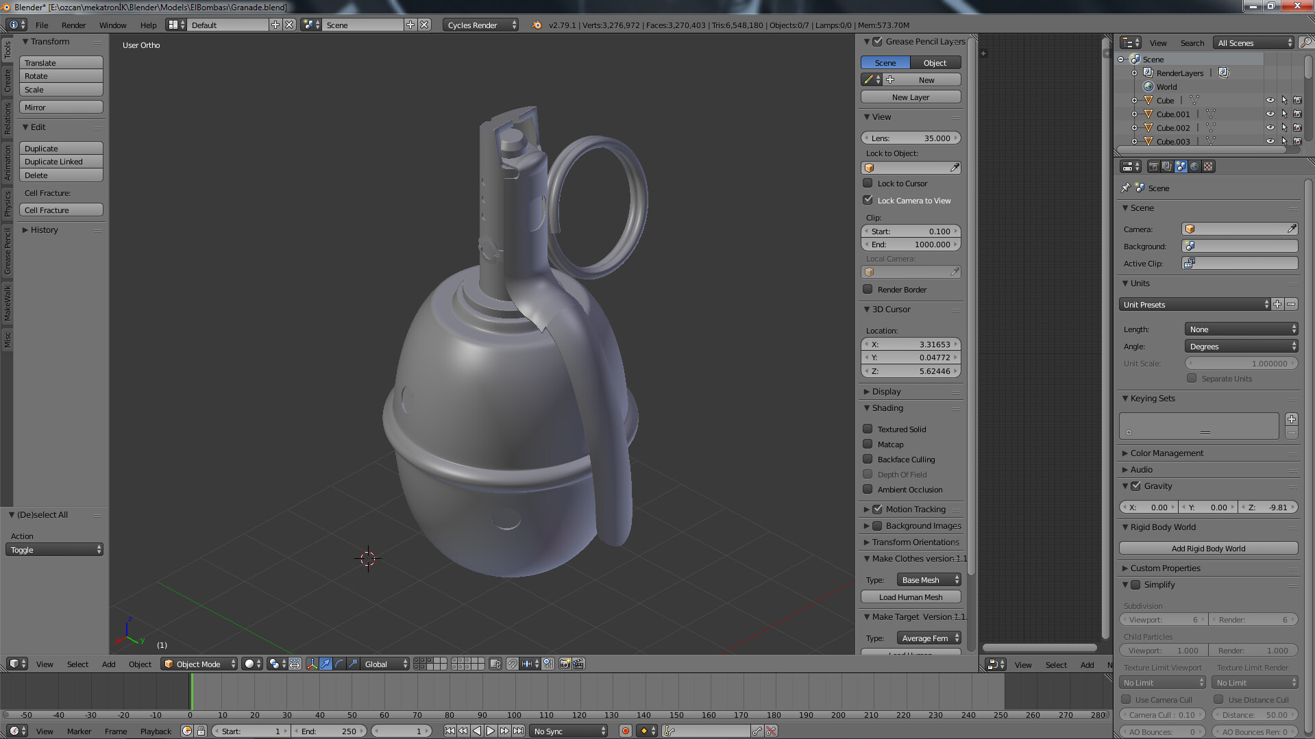Click the Add Rigid Body World button
This screenshot has height=739, width=1315.
coord(1208,548)
